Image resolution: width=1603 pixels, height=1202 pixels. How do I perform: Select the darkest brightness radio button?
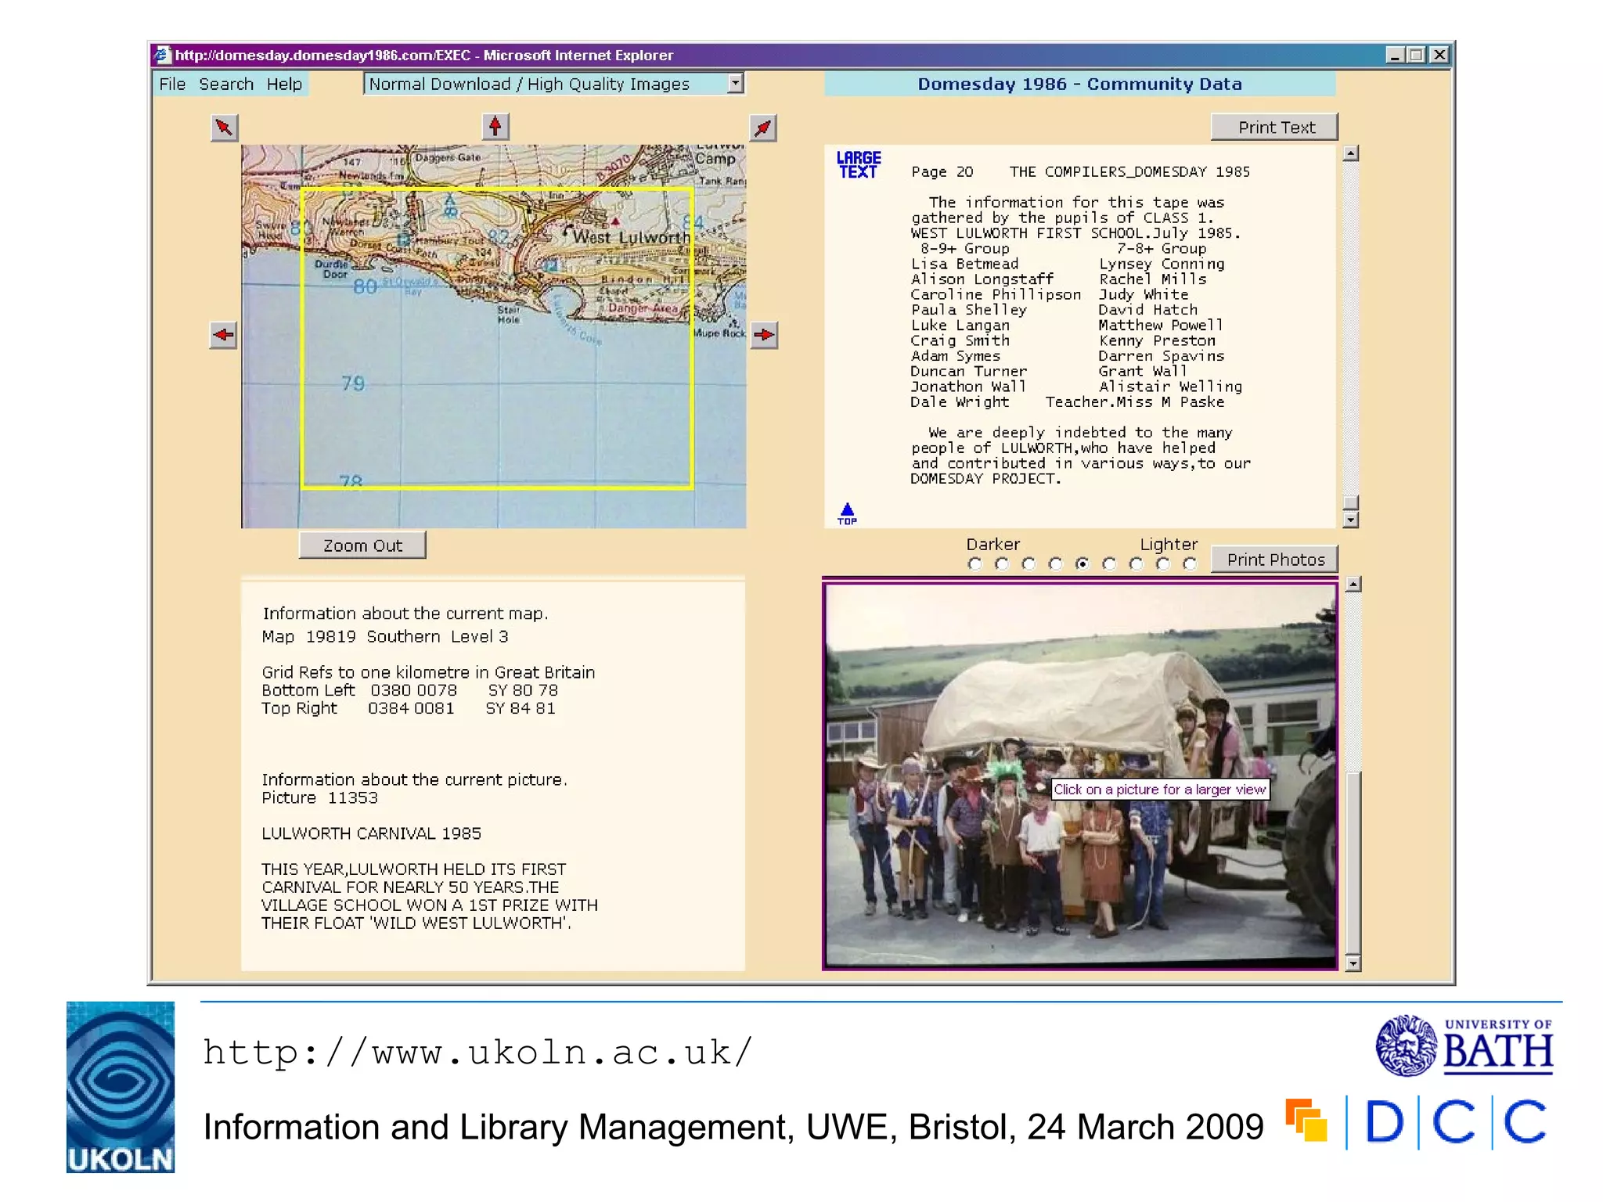[974, 564]
